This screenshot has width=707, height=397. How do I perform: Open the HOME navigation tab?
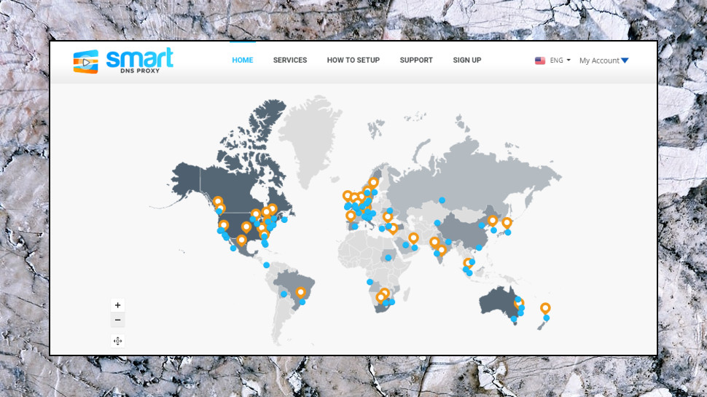click(243, 60)
